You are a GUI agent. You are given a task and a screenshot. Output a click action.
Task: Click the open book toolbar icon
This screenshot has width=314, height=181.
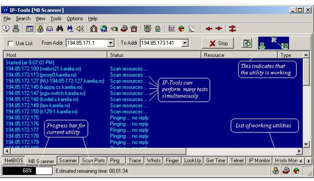point(50,29)
